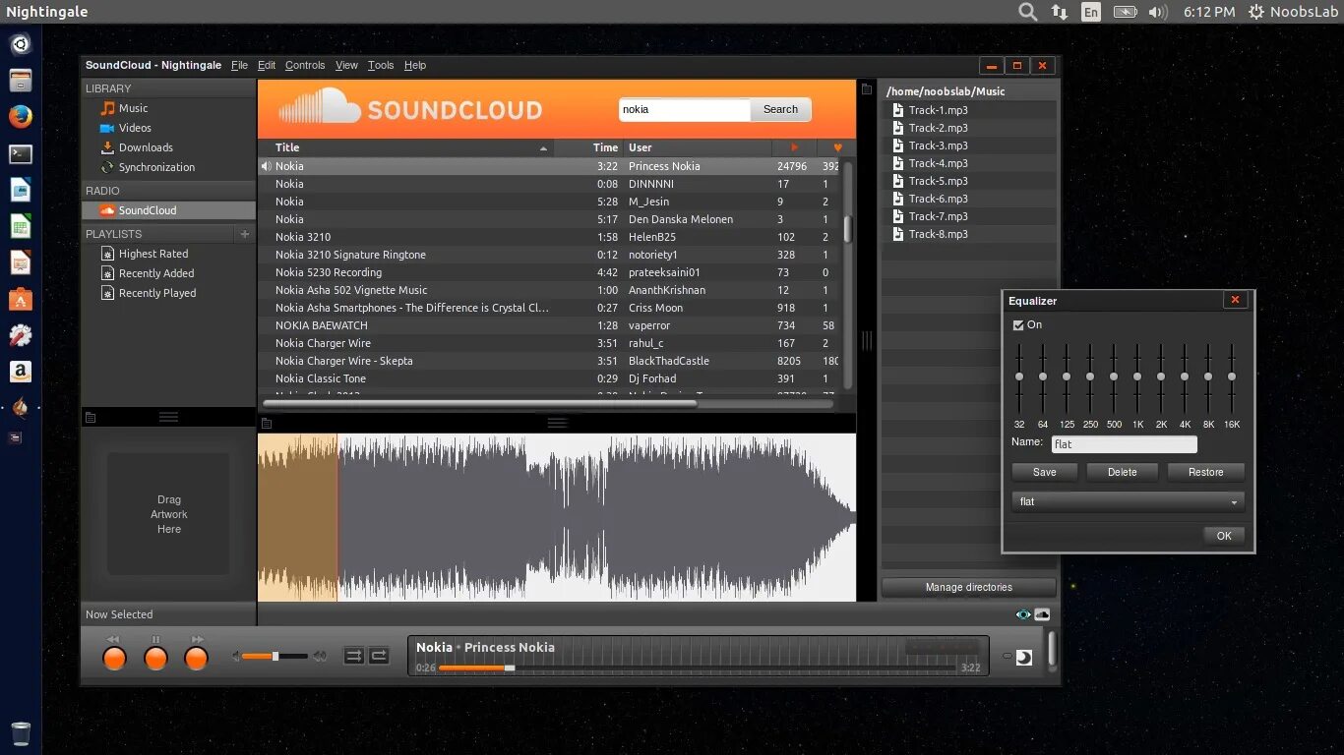Screen dimensions: 1344x755
Task: Click pane icon above artwork area
Action: click(91, 418)
